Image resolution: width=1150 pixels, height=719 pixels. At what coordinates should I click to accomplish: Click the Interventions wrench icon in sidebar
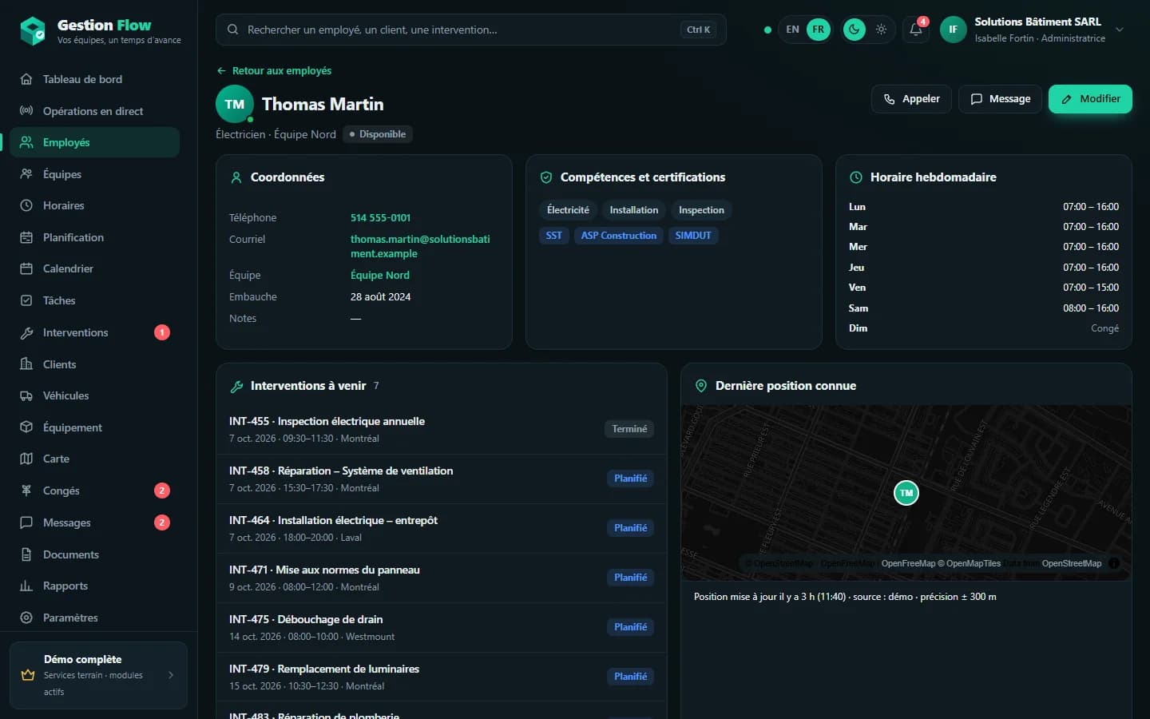(26, 332)
